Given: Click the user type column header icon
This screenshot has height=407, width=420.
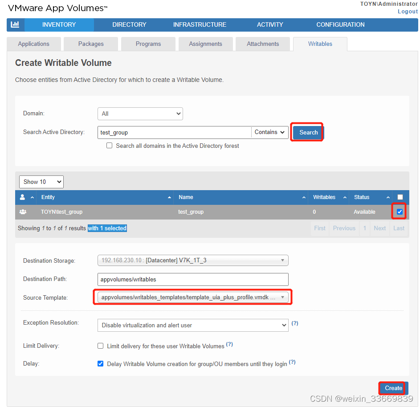Looking at the screenshot, I should pos(23,197).
